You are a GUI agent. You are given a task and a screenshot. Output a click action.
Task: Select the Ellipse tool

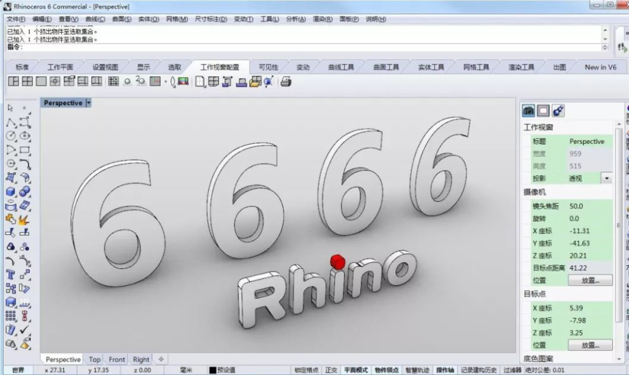tap(25, 136)
